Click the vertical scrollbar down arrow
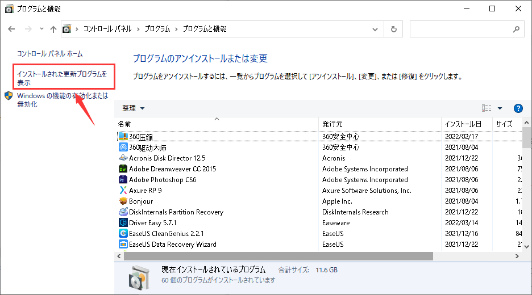The width and height of the screenshot is (532, 295). 526,247
